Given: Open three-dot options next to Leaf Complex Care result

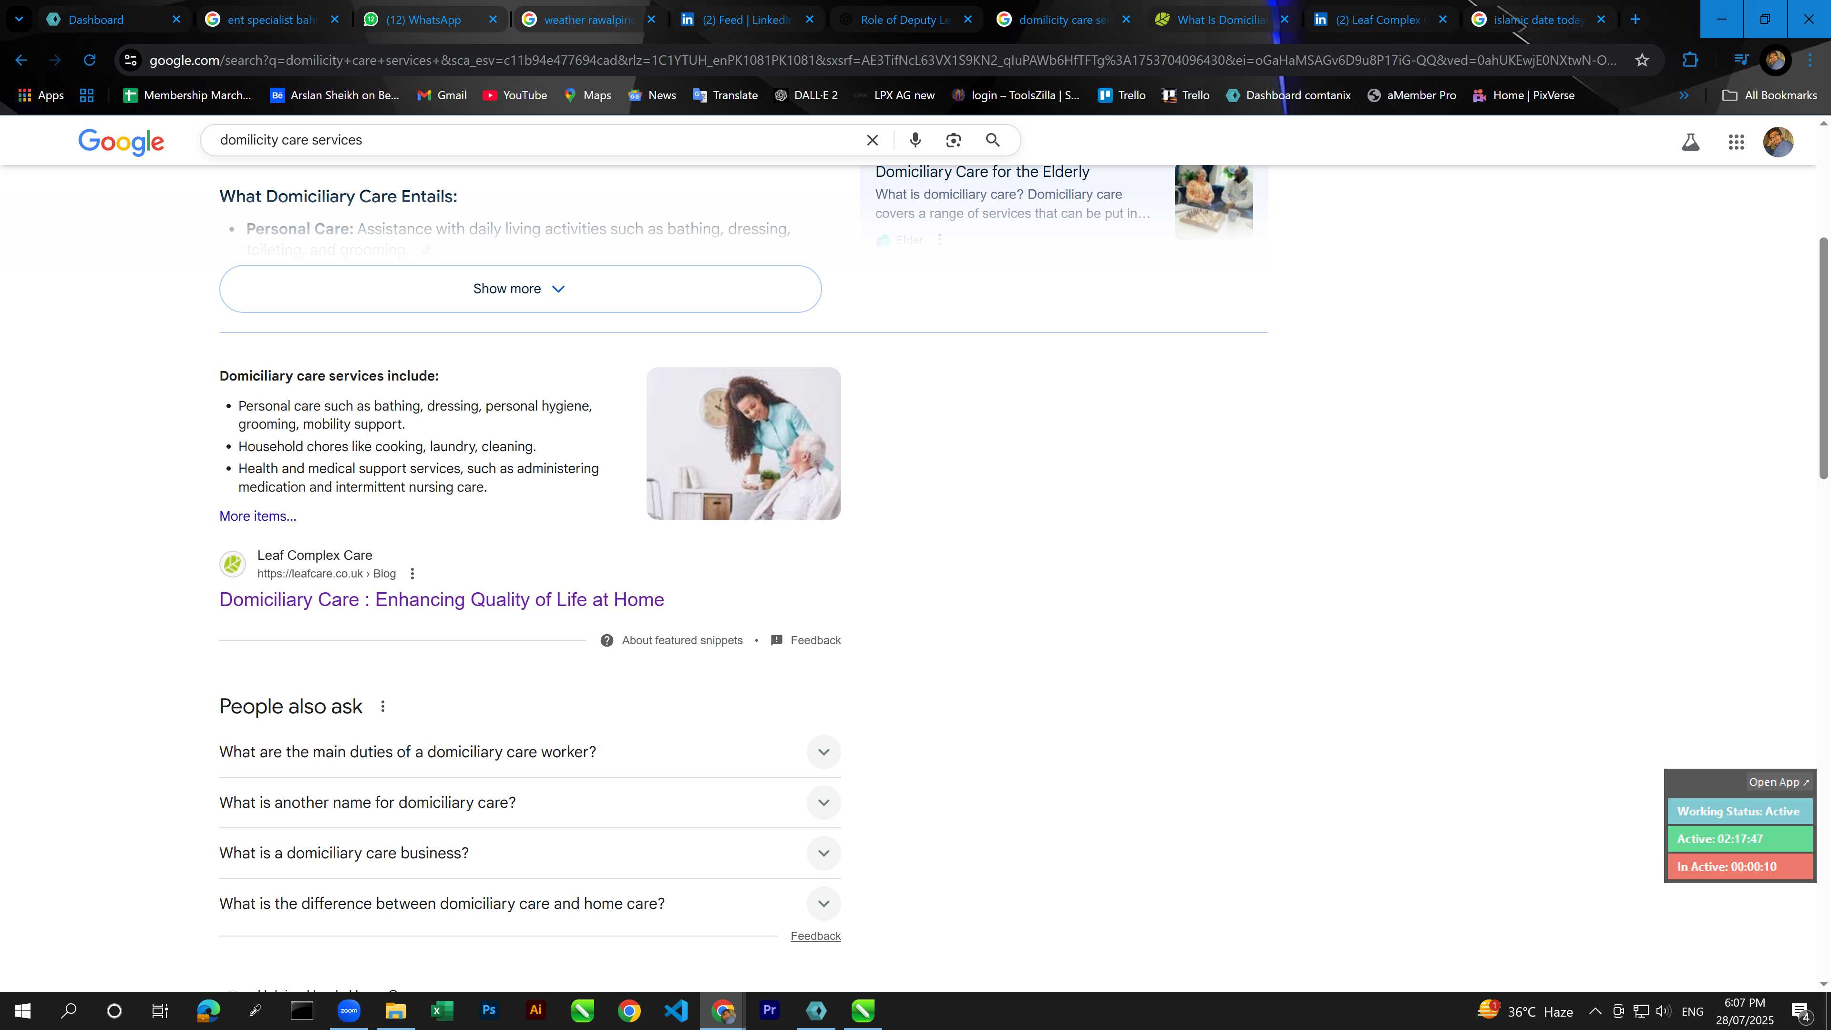Looking at the screenshot, I should click(x=412, y=574).
